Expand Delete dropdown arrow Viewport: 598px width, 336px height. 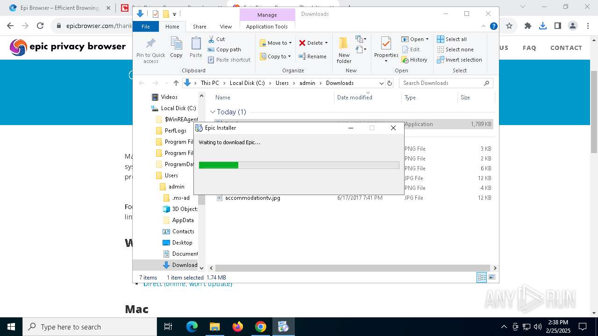(326, 43)
